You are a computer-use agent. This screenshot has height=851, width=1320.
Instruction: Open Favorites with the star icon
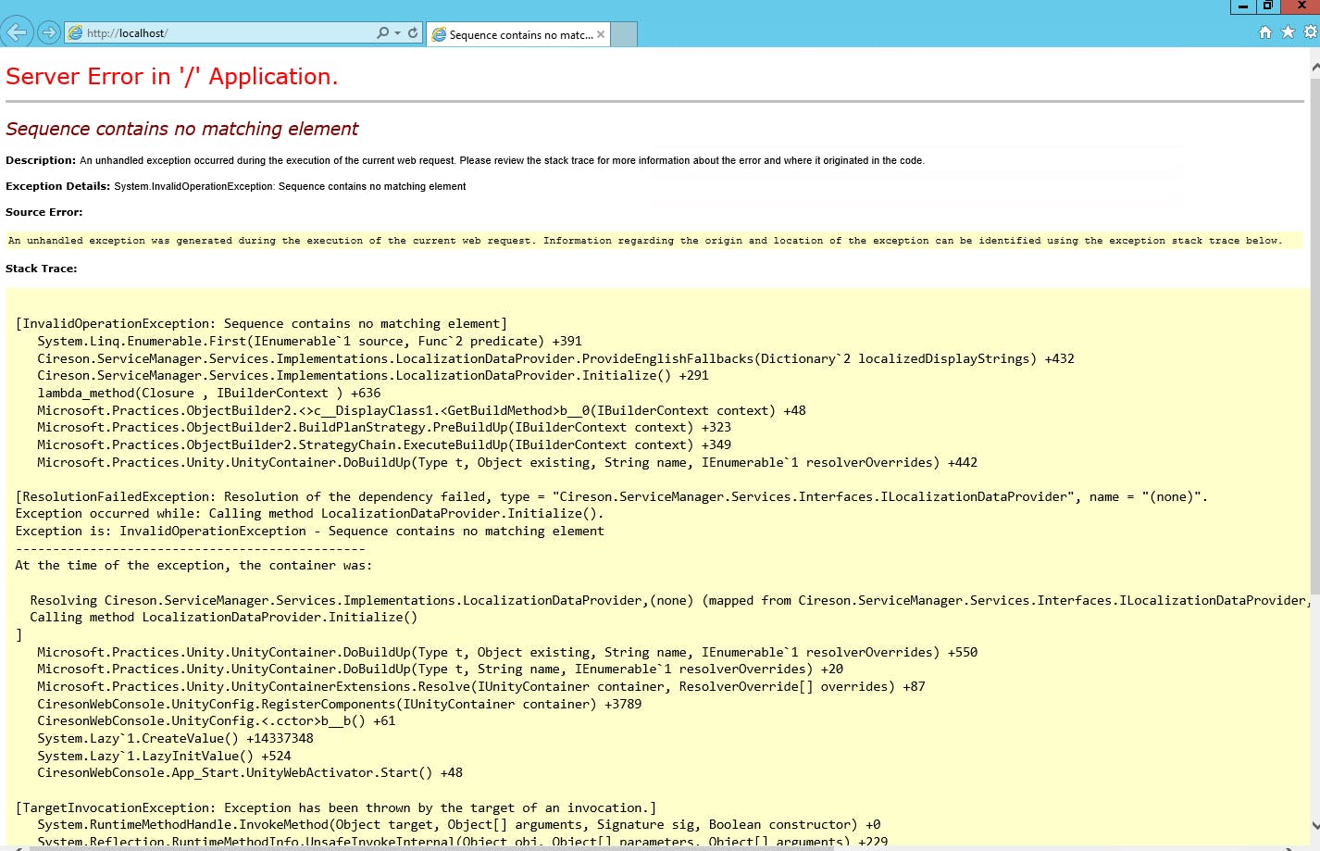pos(1288,32)
